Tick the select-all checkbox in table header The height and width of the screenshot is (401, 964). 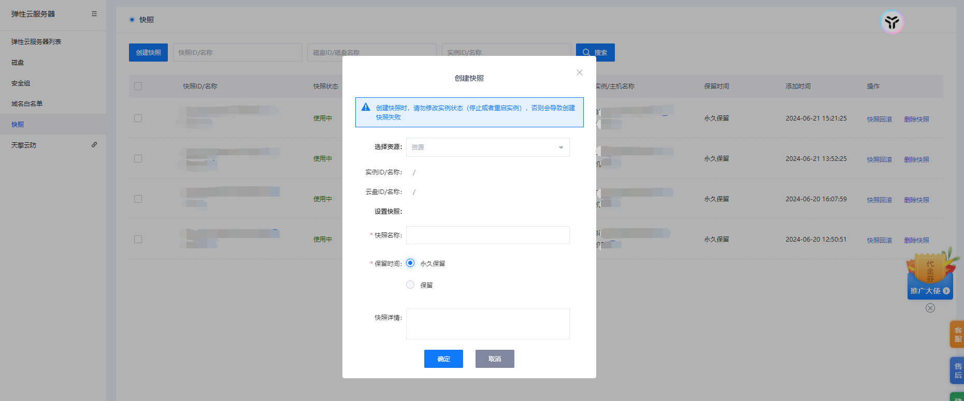(138, 86)
